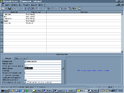Show the Database window icon
Screen dimensions: 124x93
tap(69, 8)
